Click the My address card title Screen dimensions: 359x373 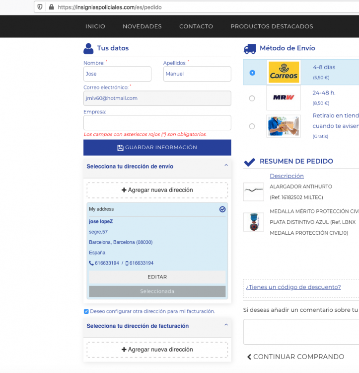pyautogui.click(x=101, y=209)
